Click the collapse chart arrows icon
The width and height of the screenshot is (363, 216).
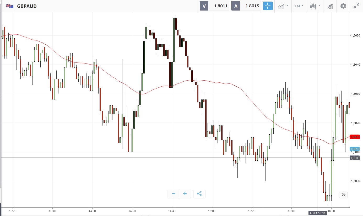pyautogui.click(x=356, y=6)
